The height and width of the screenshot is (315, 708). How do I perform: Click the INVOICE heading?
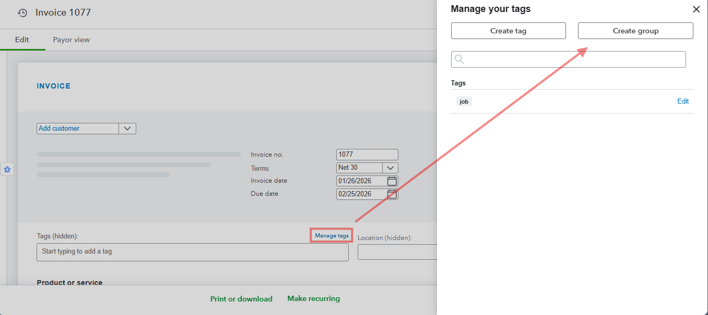click(x=54, y=86)
